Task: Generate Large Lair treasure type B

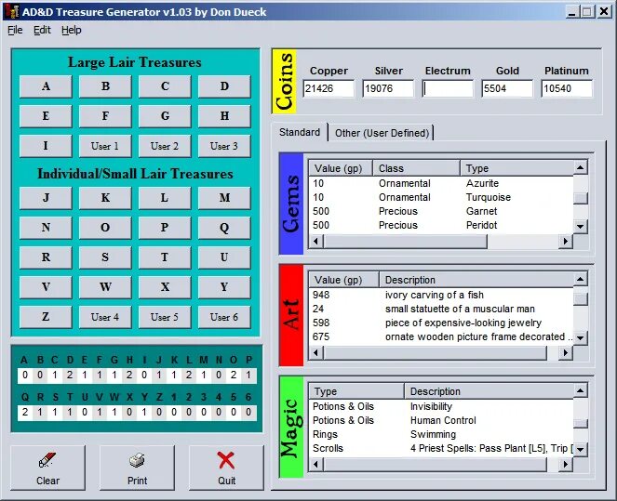Action: tap(105, 86)
